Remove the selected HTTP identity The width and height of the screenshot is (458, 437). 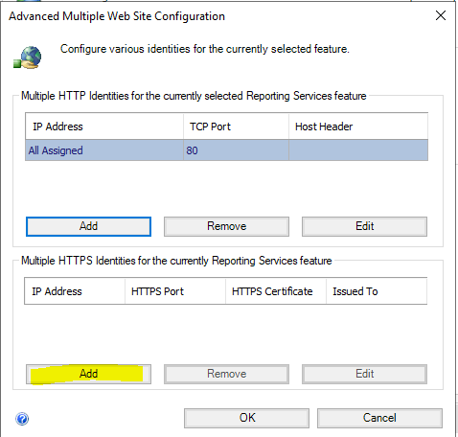pos(226,226)
